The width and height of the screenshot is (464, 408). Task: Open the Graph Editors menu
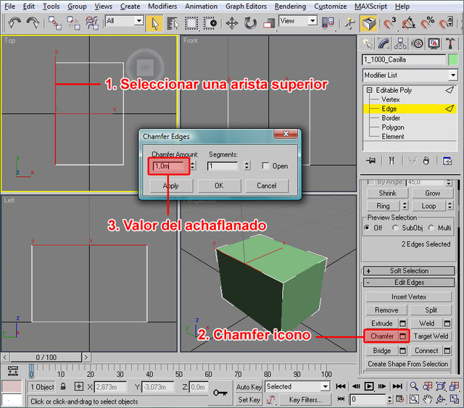(245, 6)
